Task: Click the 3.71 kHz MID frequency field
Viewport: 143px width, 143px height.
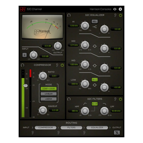Action: click(74, 45)
